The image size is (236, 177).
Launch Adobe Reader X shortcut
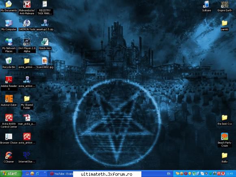(x=9, y=83)
